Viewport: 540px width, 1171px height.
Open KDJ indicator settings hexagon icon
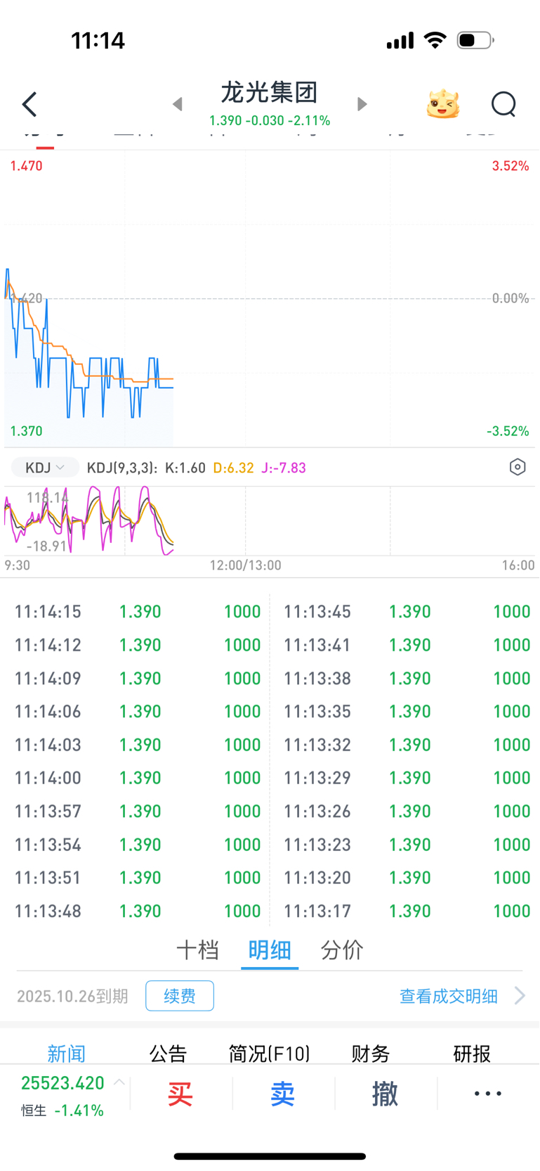518,467
